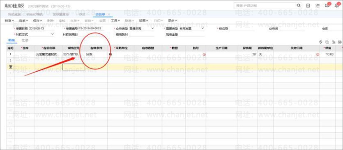Click the location pin icon above table

[321, 42]
